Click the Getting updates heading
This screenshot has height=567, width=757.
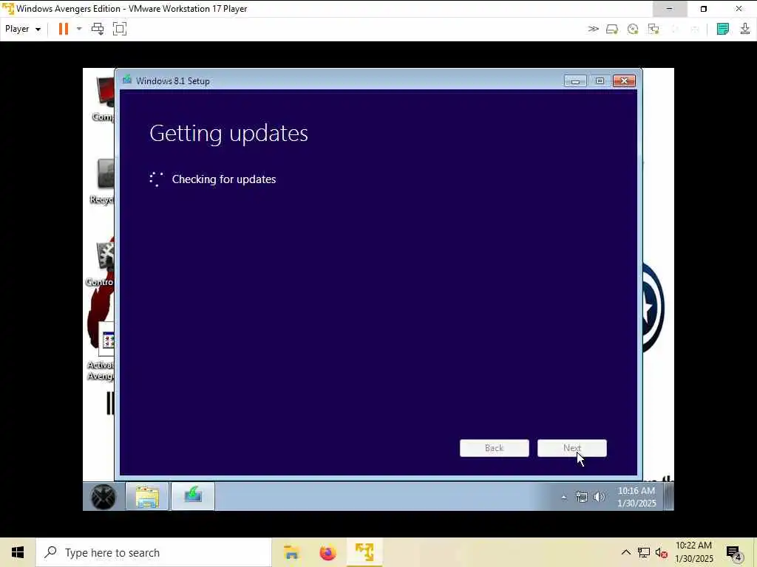pos(229,134)
